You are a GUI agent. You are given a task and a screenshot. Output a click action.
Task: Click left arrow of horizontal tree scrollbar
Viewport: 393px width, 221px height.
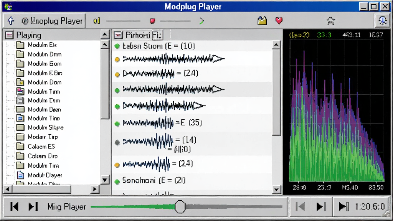[7, 189]
